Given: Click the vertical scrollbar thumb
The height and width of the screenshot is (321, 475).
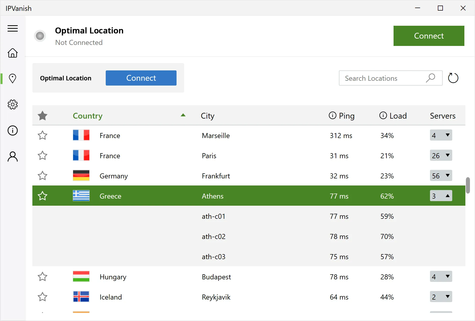Looking at the screenshot, I should pyautogui.click(x=468, y=185).
